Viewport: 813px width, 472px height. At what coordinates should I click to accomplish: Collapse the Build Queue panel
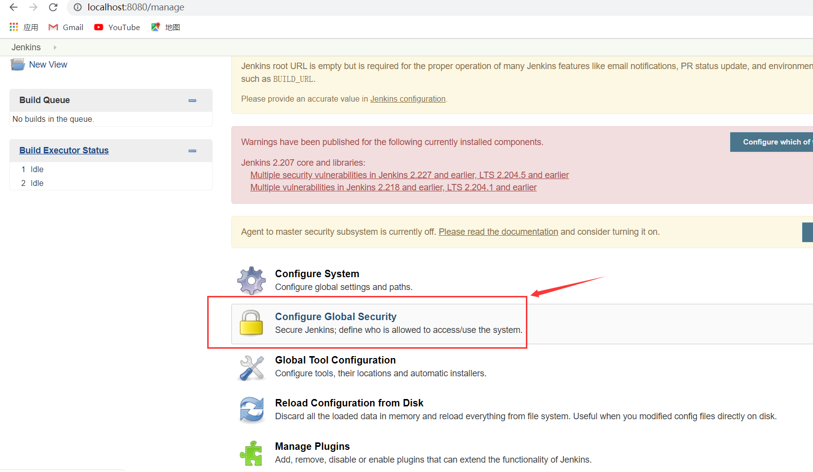(192, 101)
